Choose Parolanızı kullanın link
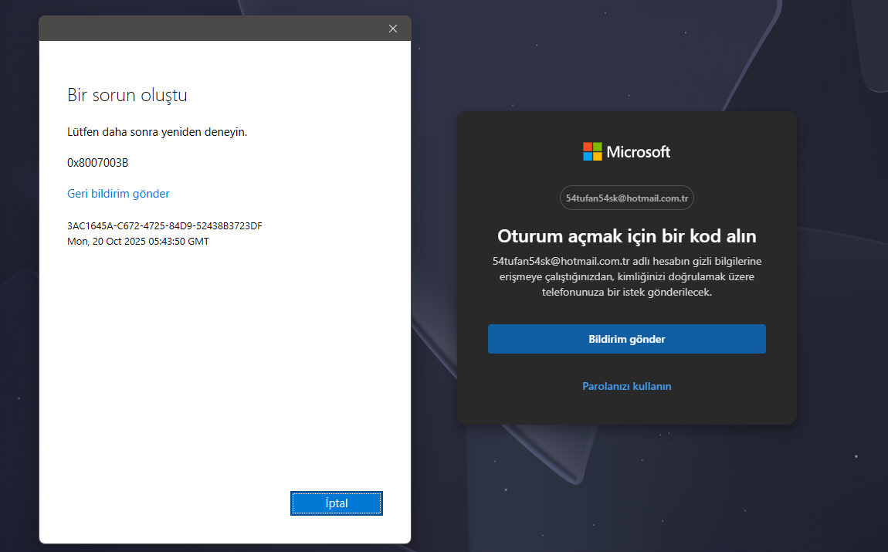888x552 pixels. (627, 386)
